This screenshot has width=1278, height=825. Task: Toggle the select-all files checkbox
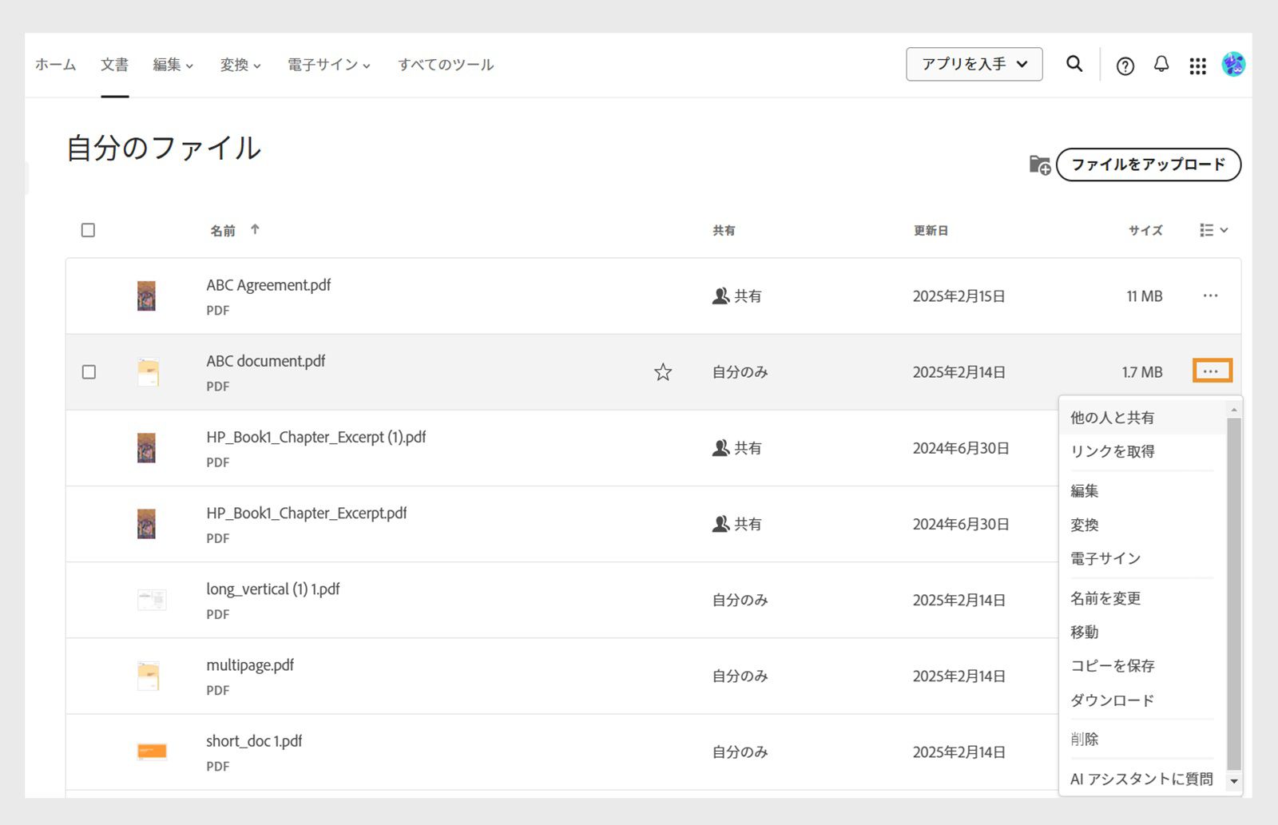89,230
